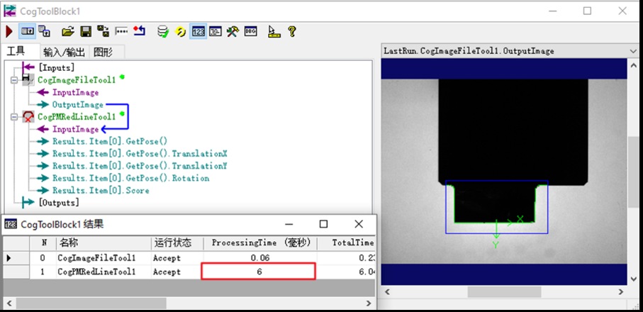Screen dimensions: 643x312
Task: Switch to the 输入/输出 tab
Action: click(64, 52)
